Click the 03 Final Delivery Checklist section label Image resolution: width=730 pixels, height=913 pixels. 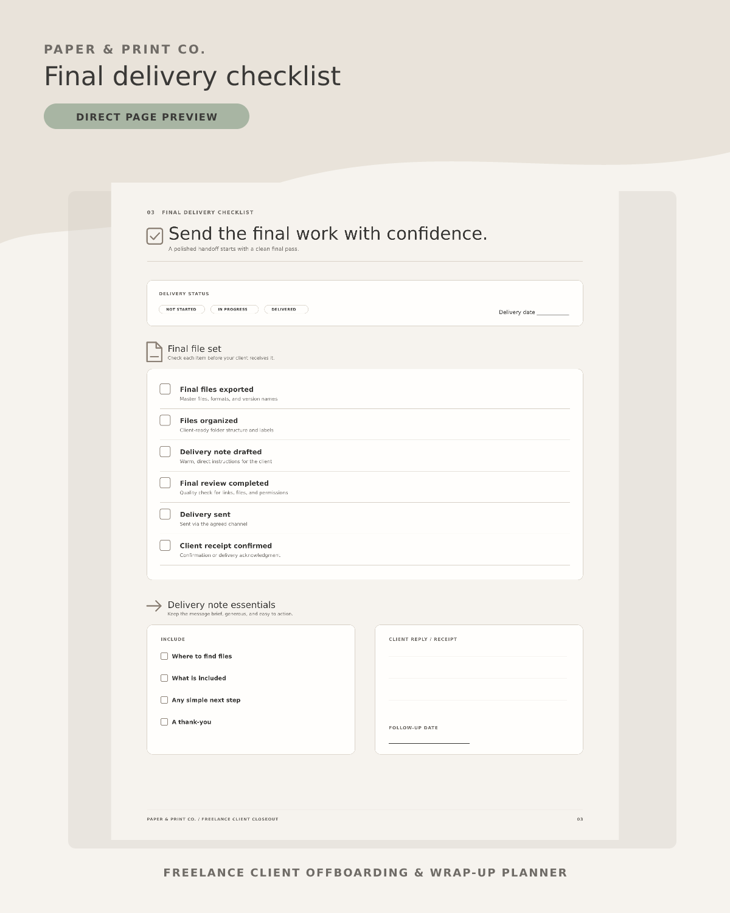(x=200, y=212)
